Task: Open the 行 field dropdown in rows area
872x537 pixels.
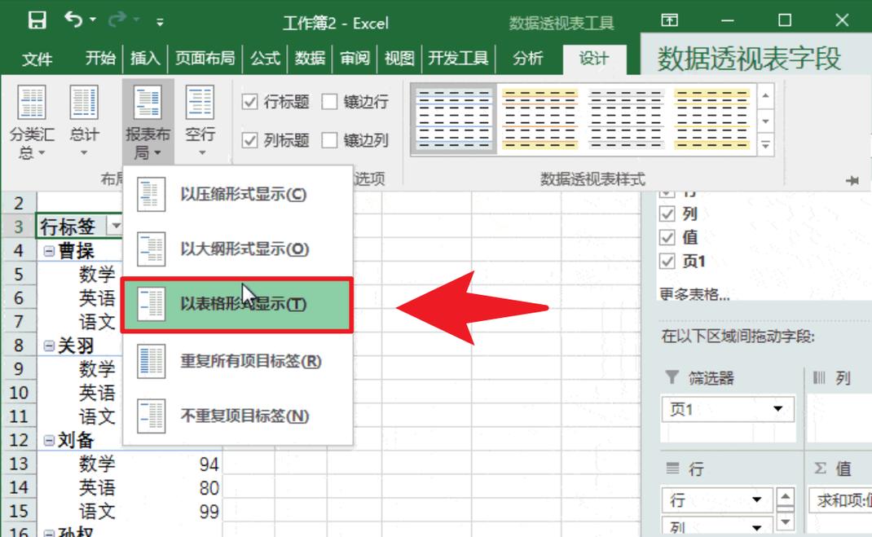Action: (x=756, y=500)
